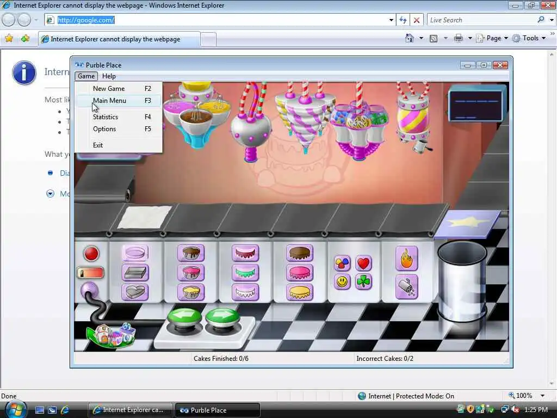The height and width of the screenshot is (418, 557).
Task: Click the Purble village home icon
Action: 111,335
